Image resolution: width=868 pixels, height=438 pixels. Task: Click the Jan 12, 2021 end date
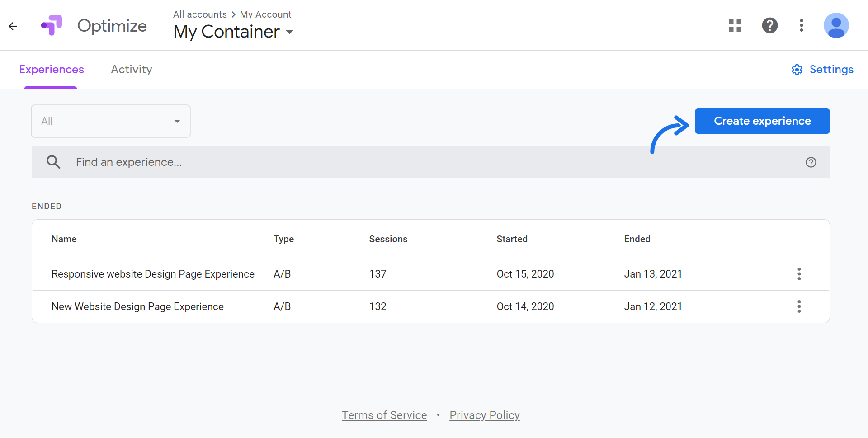click(653, 306)
